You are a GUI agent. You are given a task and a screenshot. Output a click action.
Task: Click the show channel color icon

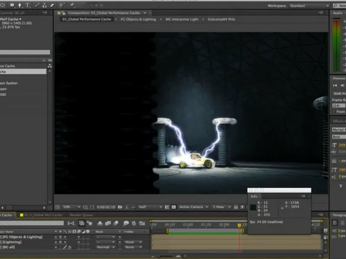[x=134, y=207]
